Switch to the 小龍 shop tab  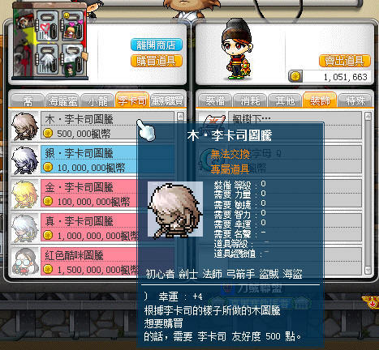point(97,101)
